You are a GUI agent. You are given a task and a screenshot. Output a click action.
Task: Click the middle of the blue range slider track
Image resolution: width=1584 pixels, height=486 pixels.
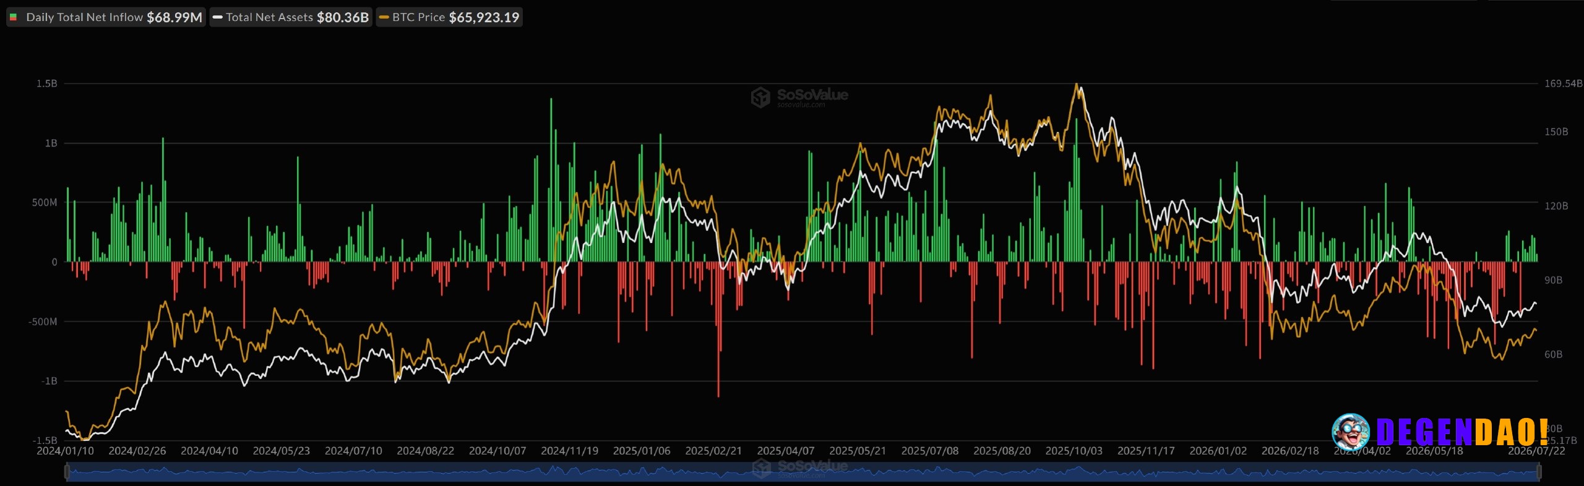803,472
